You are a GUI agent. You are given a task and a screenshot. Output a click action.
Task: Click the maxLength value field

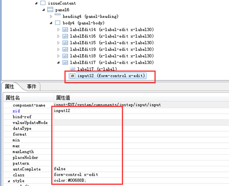pos(141,152)
